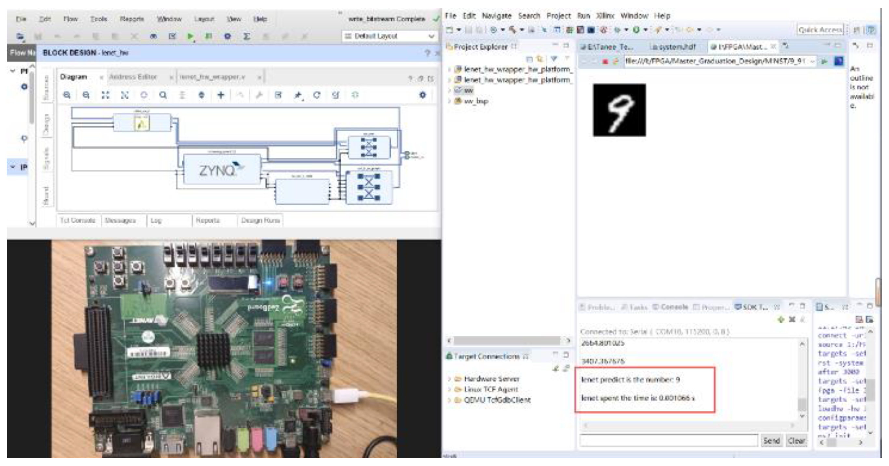Click the Sigma report icon in Vivado toolbar
889x466 pixels.
click(x=247, y=36)
